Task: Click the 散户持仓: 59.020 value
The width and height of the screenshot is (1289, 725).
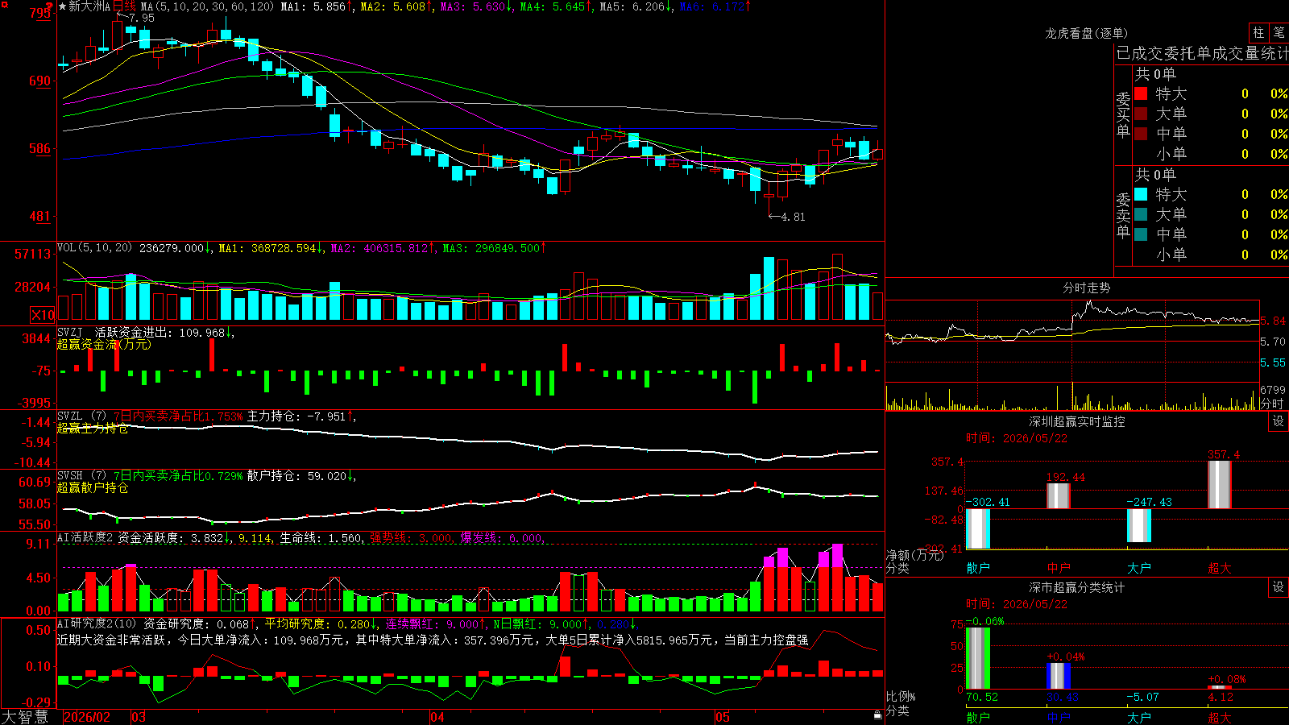Action: (299, 476)
